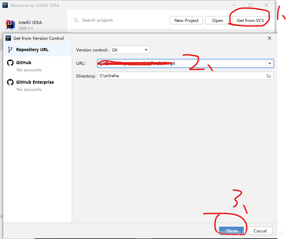Click the Directory path field

[x=182, y=76]
